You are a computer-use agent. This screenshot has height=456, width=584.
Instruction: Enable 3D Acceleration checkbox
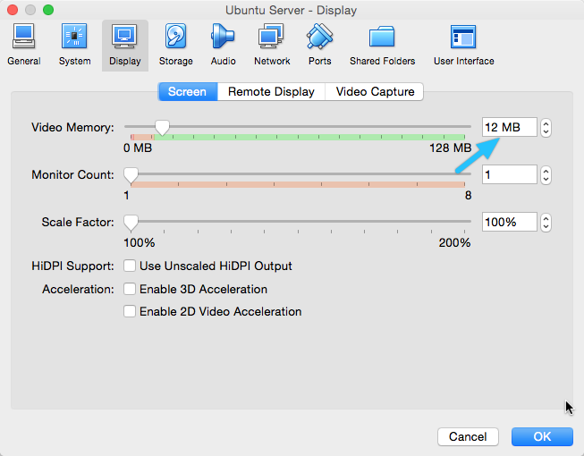(130, 289)
